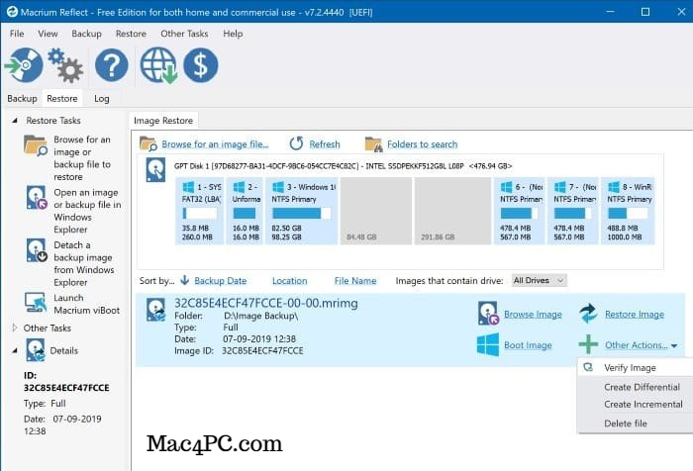The width and height of the screenshot is (693, 471).
Task: Click the Details disk icon in sidebar
Action: [36, 350]
